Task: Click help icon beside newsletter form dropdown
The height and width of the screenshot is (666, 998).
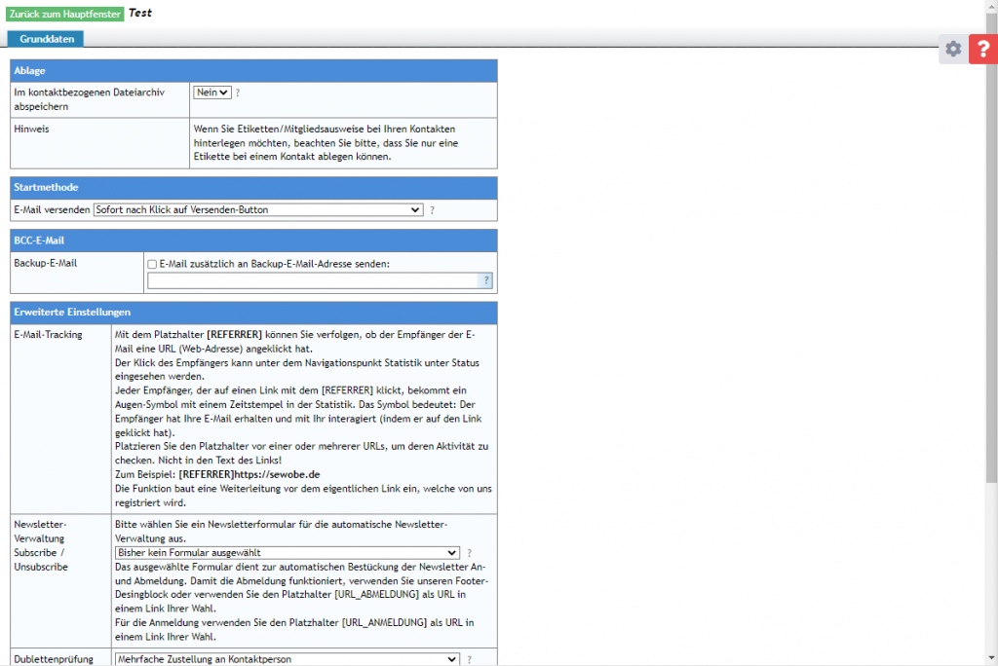Action: [x=469, y=553]
